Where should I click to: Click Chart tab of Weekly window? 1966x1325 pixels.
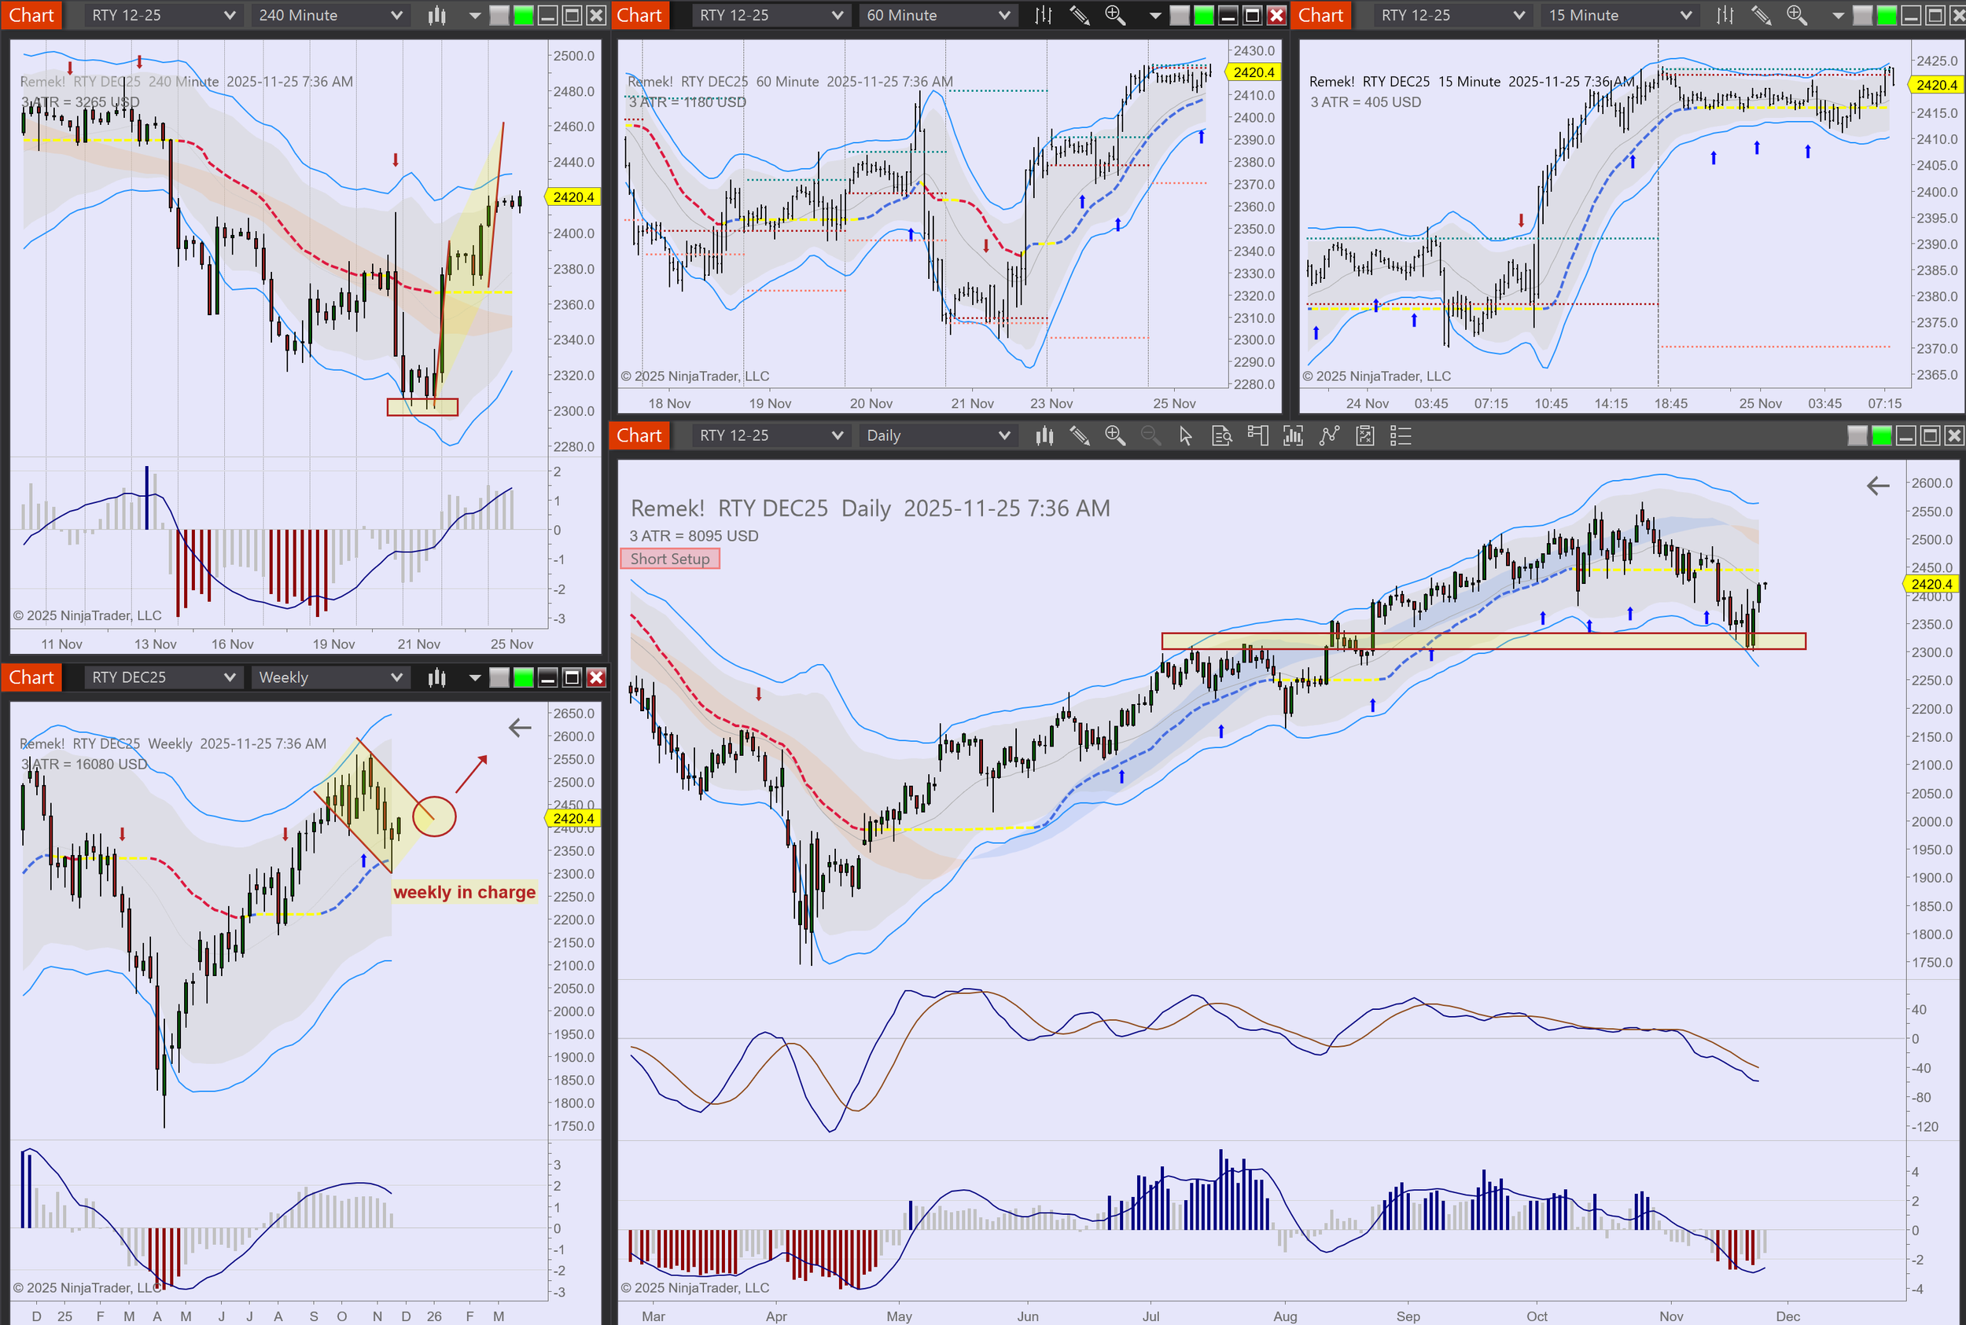click(31, 677)
